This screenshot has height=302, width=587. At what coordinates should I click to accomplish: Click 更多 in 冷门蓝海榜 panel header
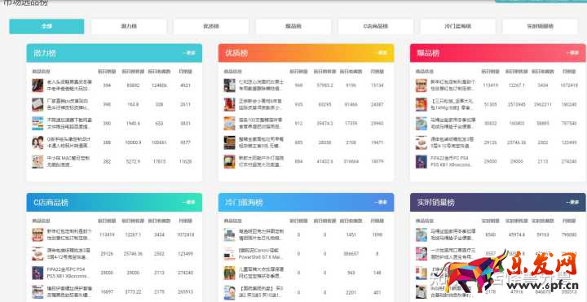click(381, 202)
